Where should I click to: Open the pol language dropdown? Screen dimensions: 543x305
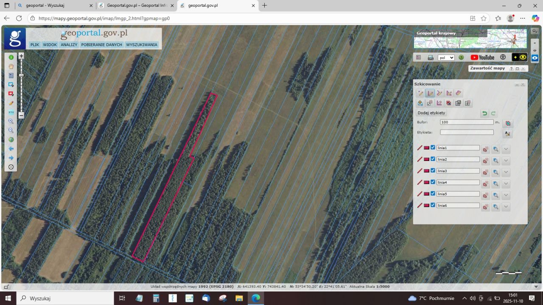coord(446,58)
